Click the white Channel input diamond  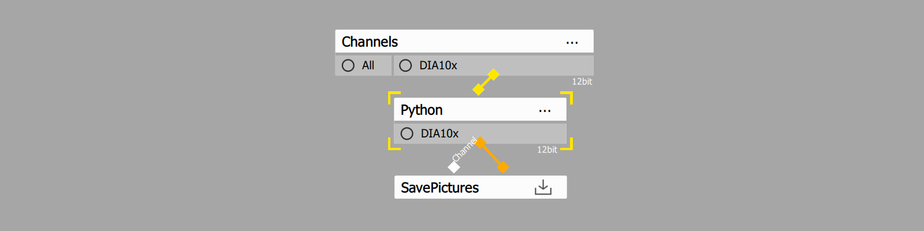pos(454,167)
